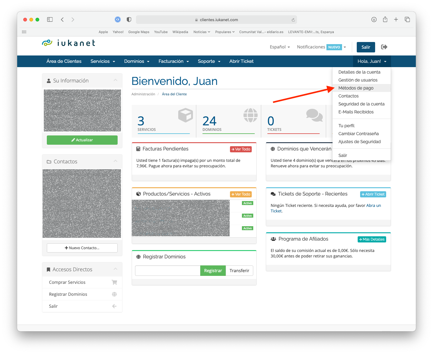This screenshot has height=354, width=433.
Task: Open the Notificaciones dropdown
Action: [321, 47]
